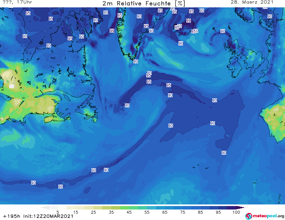Image resolution: width=285 pixels, height=220 pixels.
Task: Click the date '28. Maerz 2021'
Action: point(252,2)
